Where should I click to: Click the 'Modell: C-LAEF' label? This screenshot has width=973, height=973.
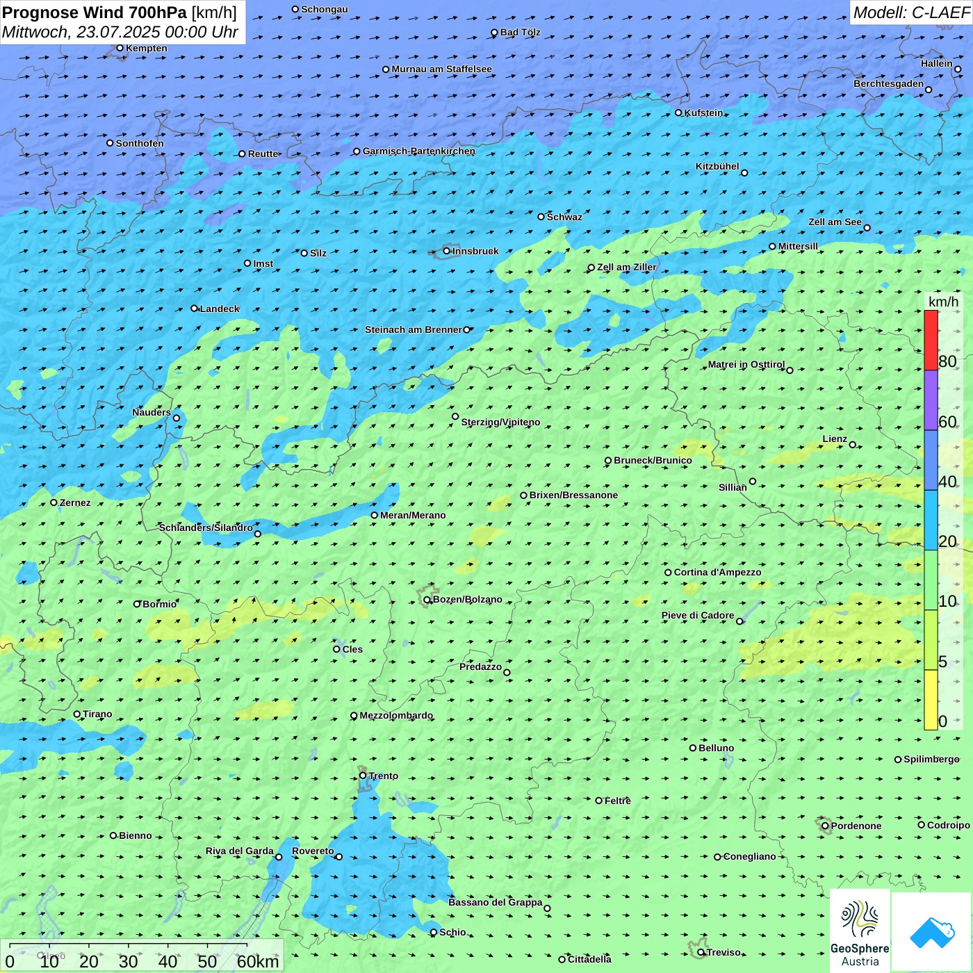pos(910,13)
